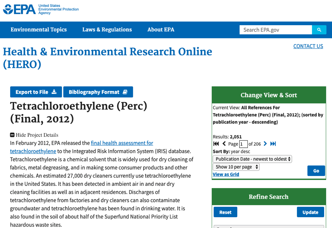Open the CONTACT US link
The width and height of the screenshot is (332, 228).
[308, 46]
